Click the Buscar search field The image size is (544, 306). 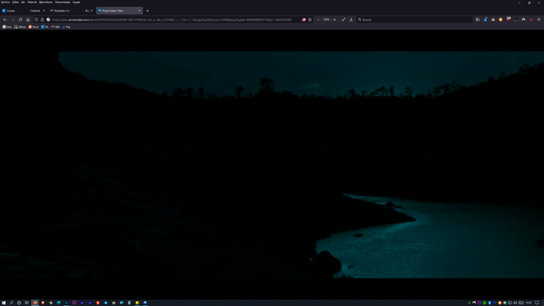(415, 20)
